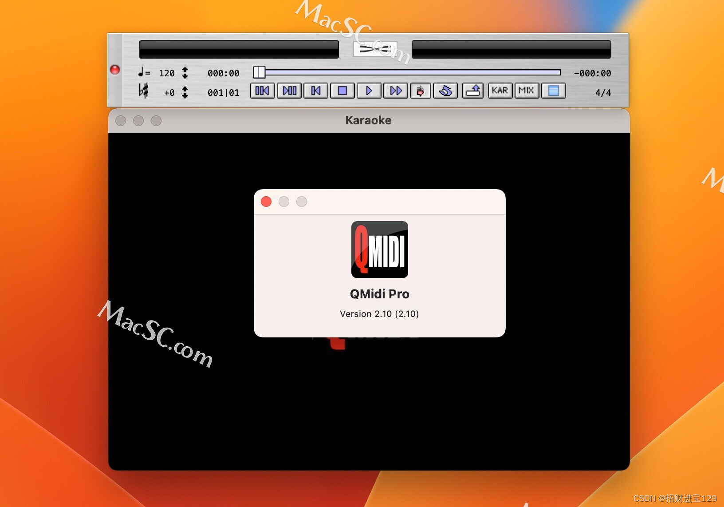This screenshot has width=724, height=507.
Task: Click the QMidi Pro title text
Action: tap(380, 294)
